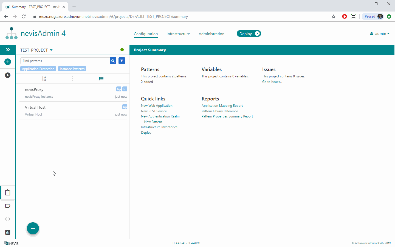This screenshot has width=395, height=247.
Task: Open the TEST_PROJECT dropdown
Action: coord(36,50)
